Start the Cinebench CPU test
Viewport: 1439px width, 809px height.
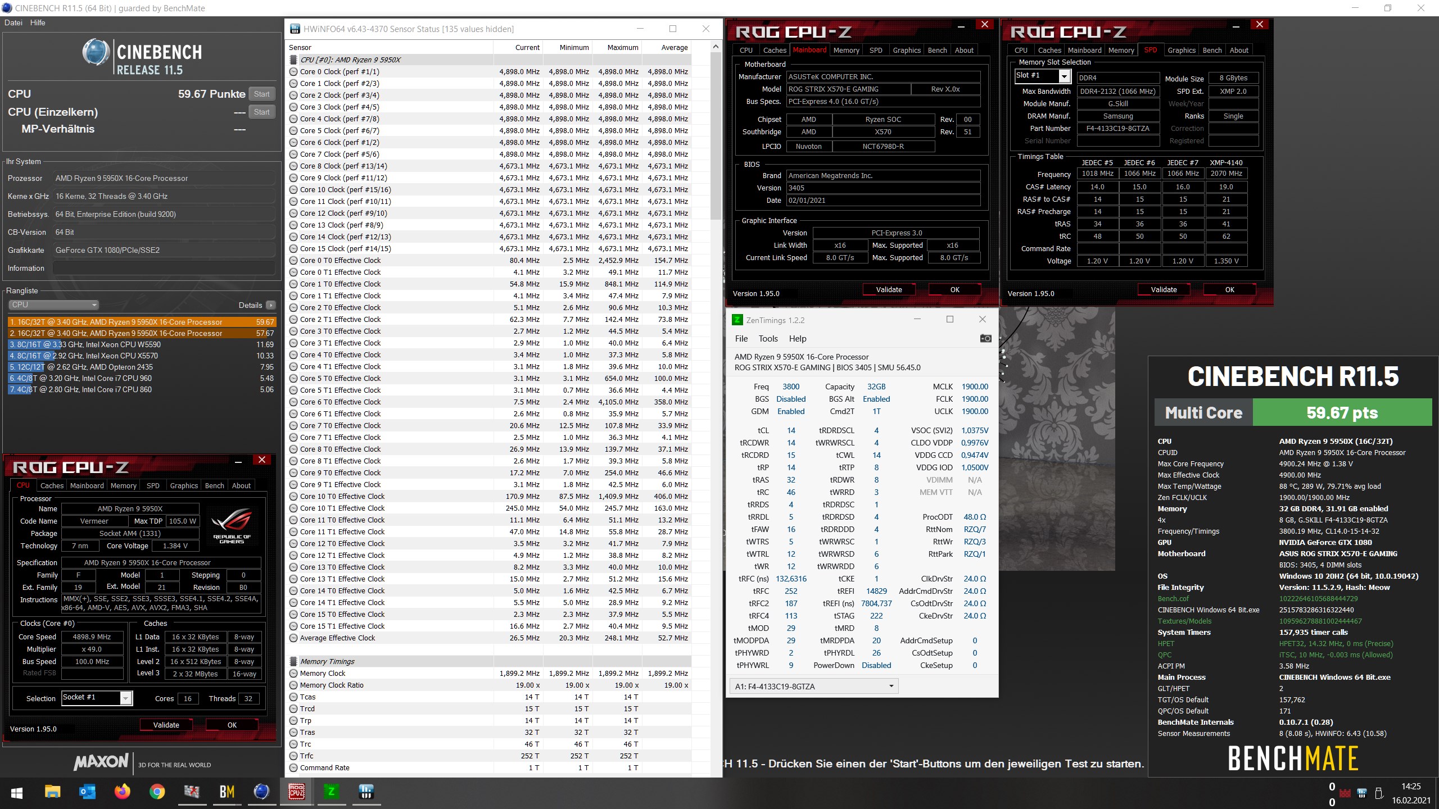(262, 94)
